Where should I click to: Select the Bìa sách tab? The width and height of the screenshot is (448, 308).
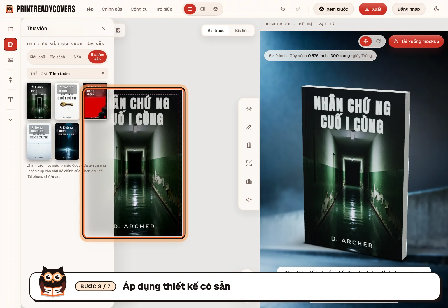57,57
